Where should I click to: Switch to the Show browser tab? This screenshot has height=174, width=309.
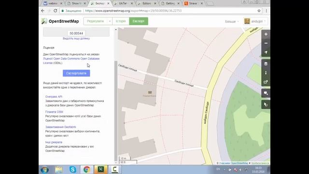pos(76,3)
